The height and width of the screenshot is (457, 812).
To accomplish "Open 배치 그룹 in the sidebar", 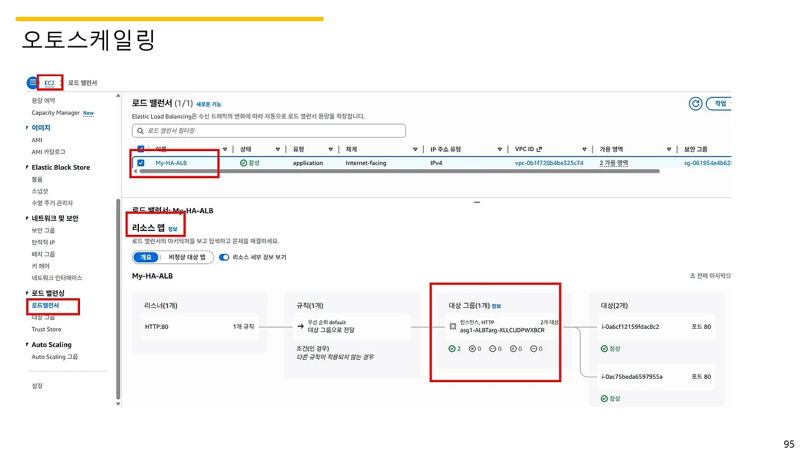I will point(44,254).
